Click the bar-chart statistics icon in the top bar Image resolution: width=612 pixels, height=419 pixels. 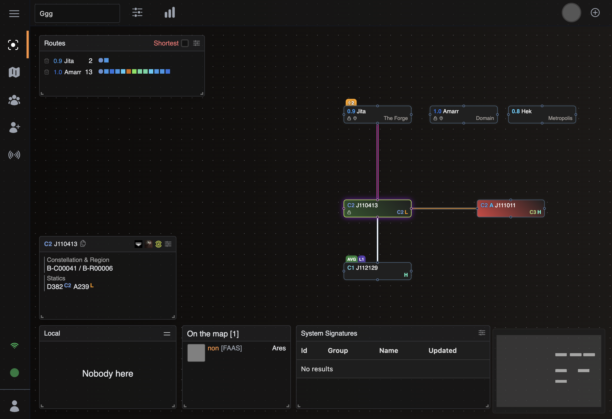coord(169,13)
